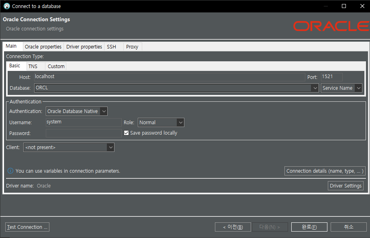
Task: Maximize the Connect to a database window
Action: (x=344, y=6)
